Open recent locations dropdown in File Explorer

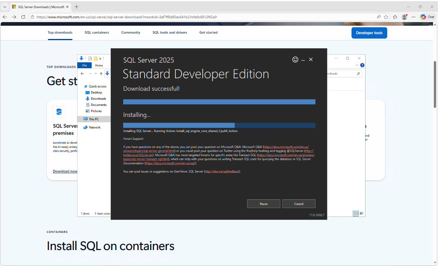96,74
